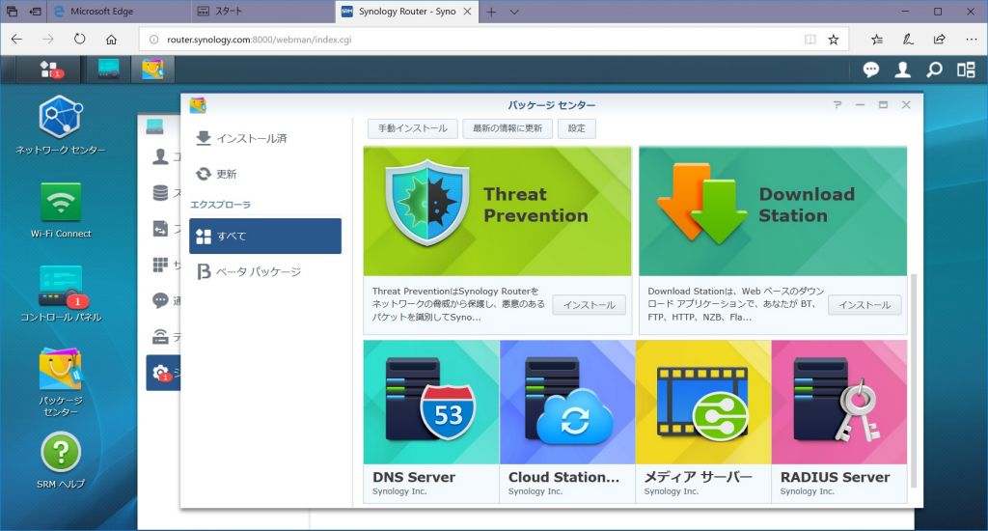Open the SRM search magnifier icon

[x=934, y=70]
